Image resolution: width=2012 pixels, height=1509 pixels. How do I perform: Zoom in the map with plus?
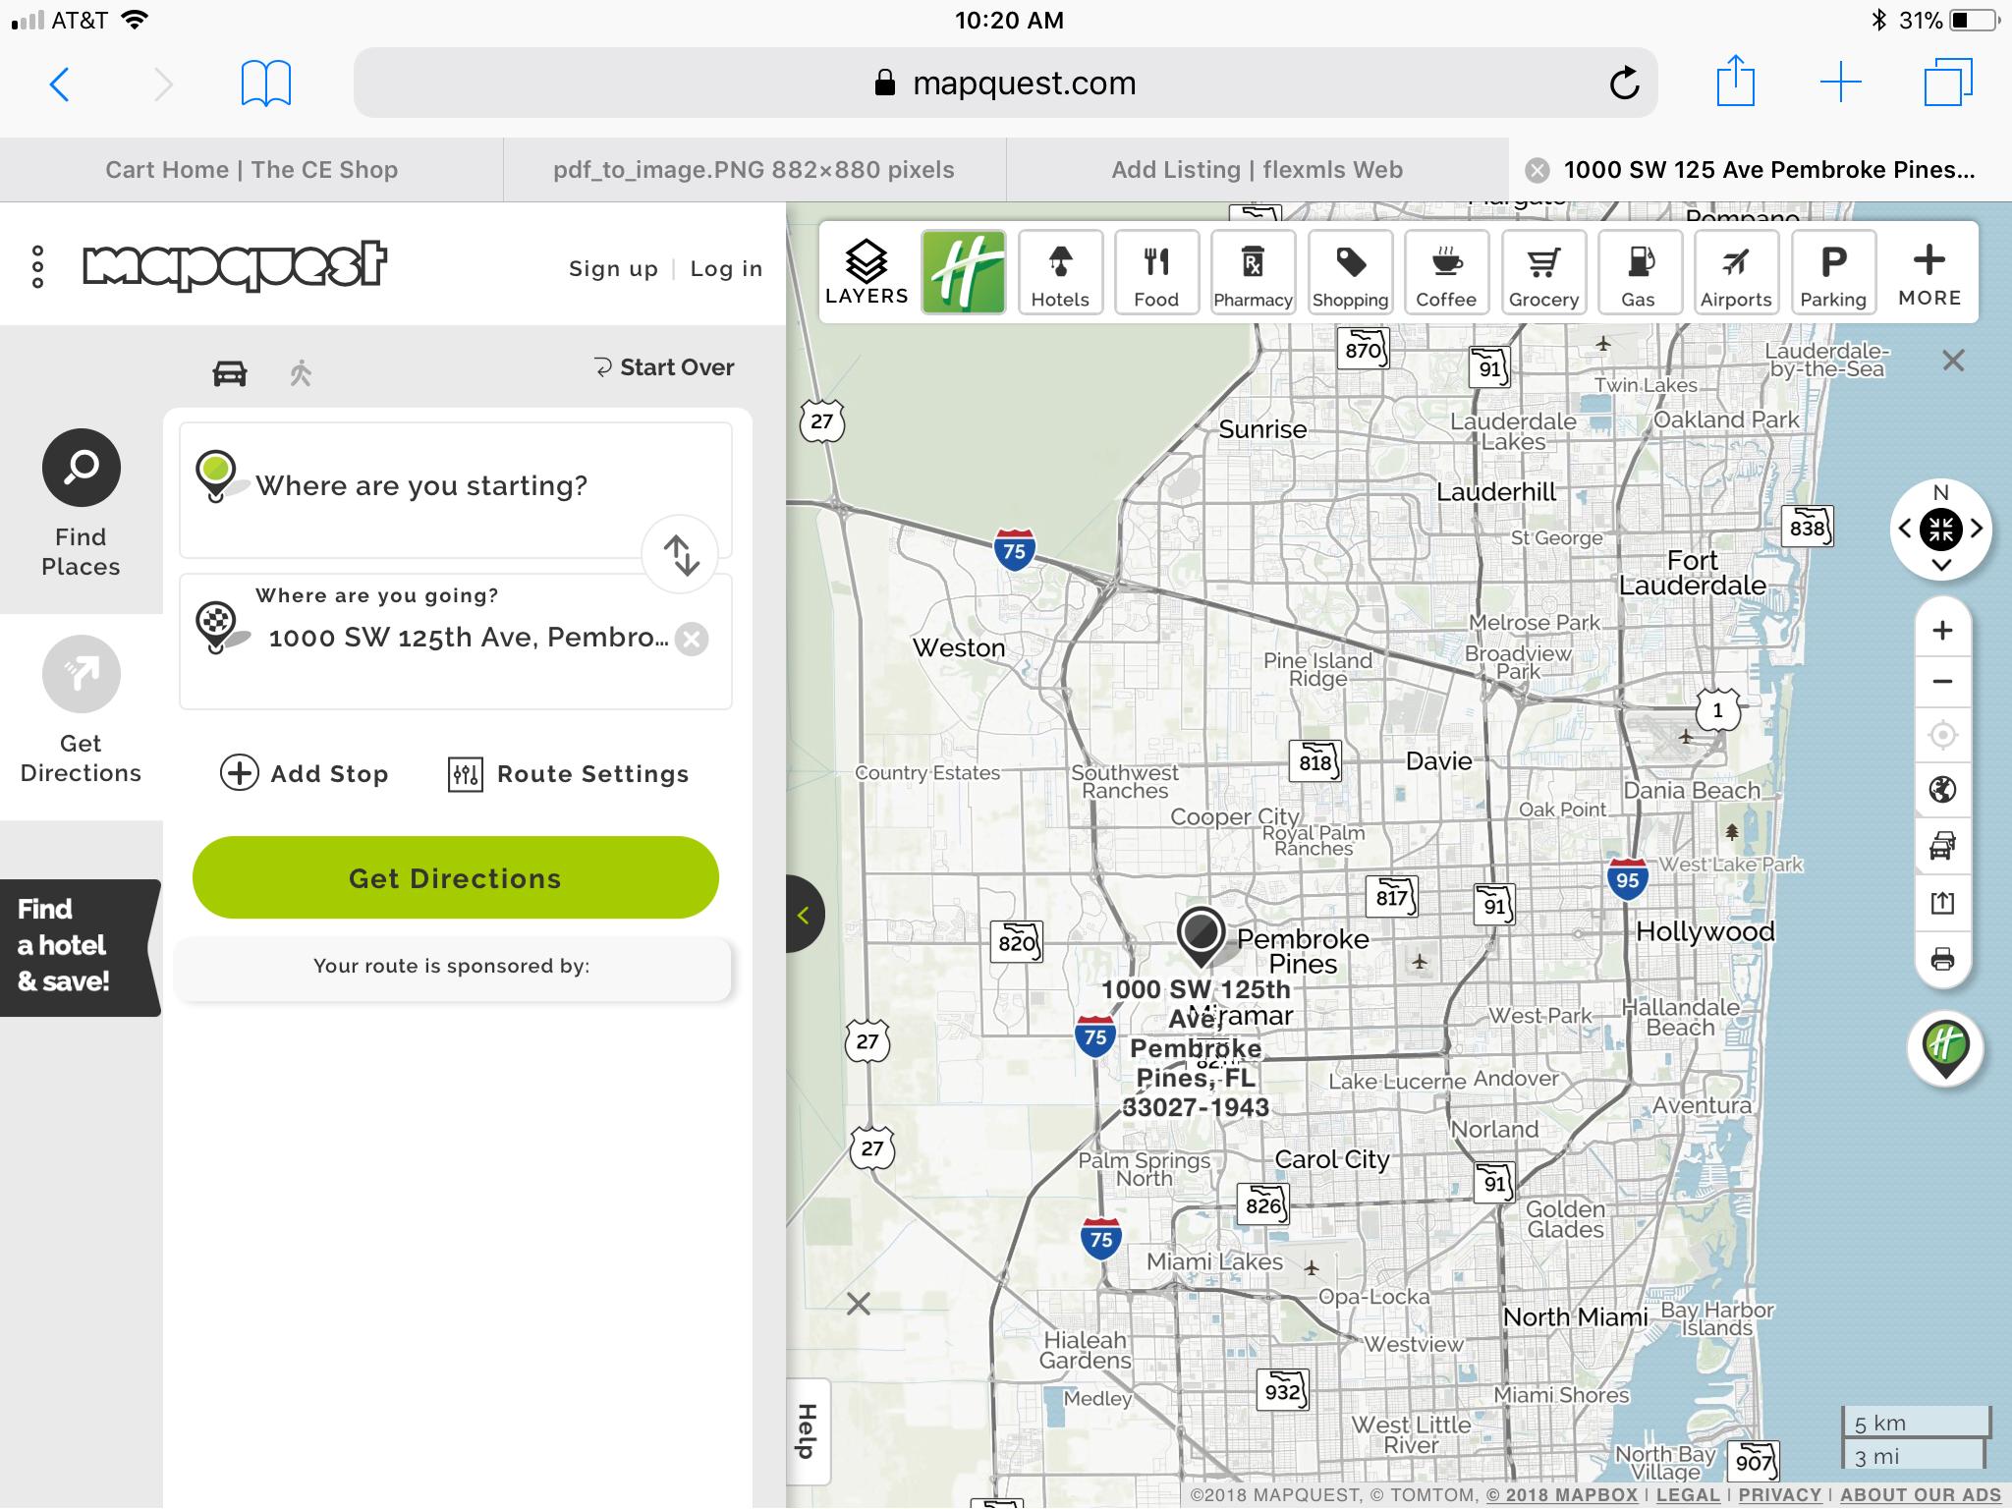[1942, 631]
